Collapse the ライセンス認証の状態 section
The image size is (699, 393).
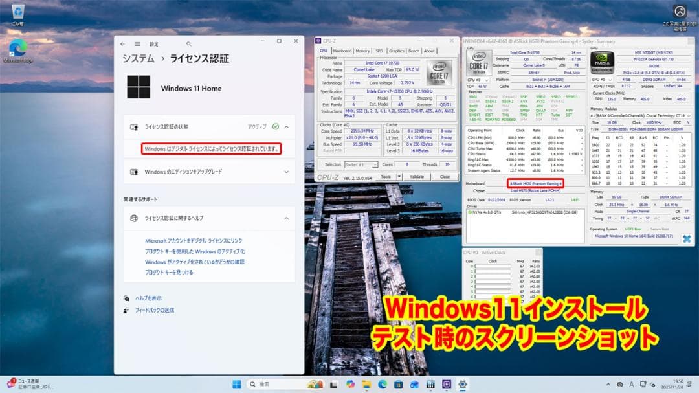click(285, 126)
